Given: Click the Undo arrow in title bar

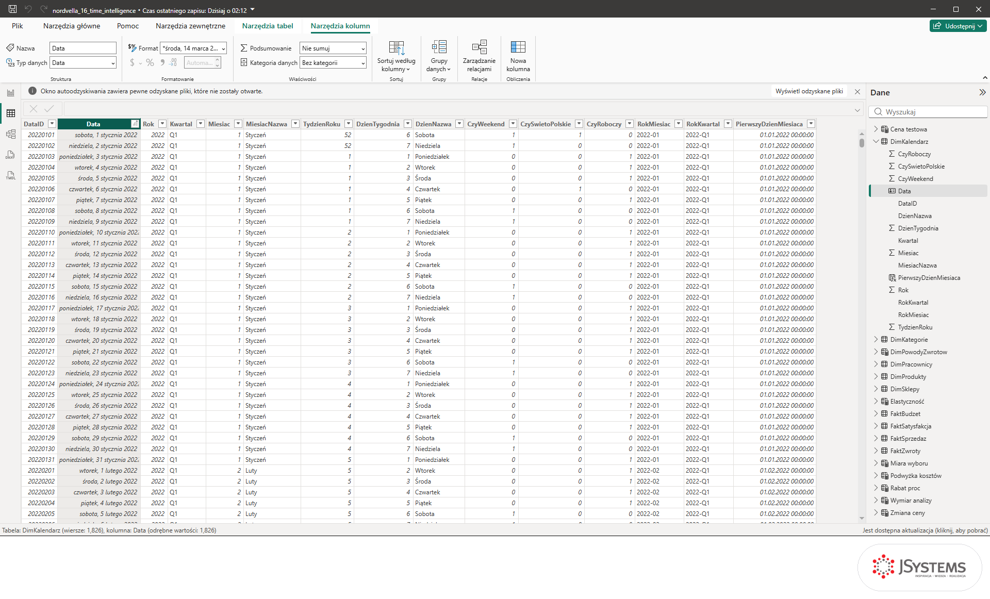Looking at the screenshot, I should [28, 9].
